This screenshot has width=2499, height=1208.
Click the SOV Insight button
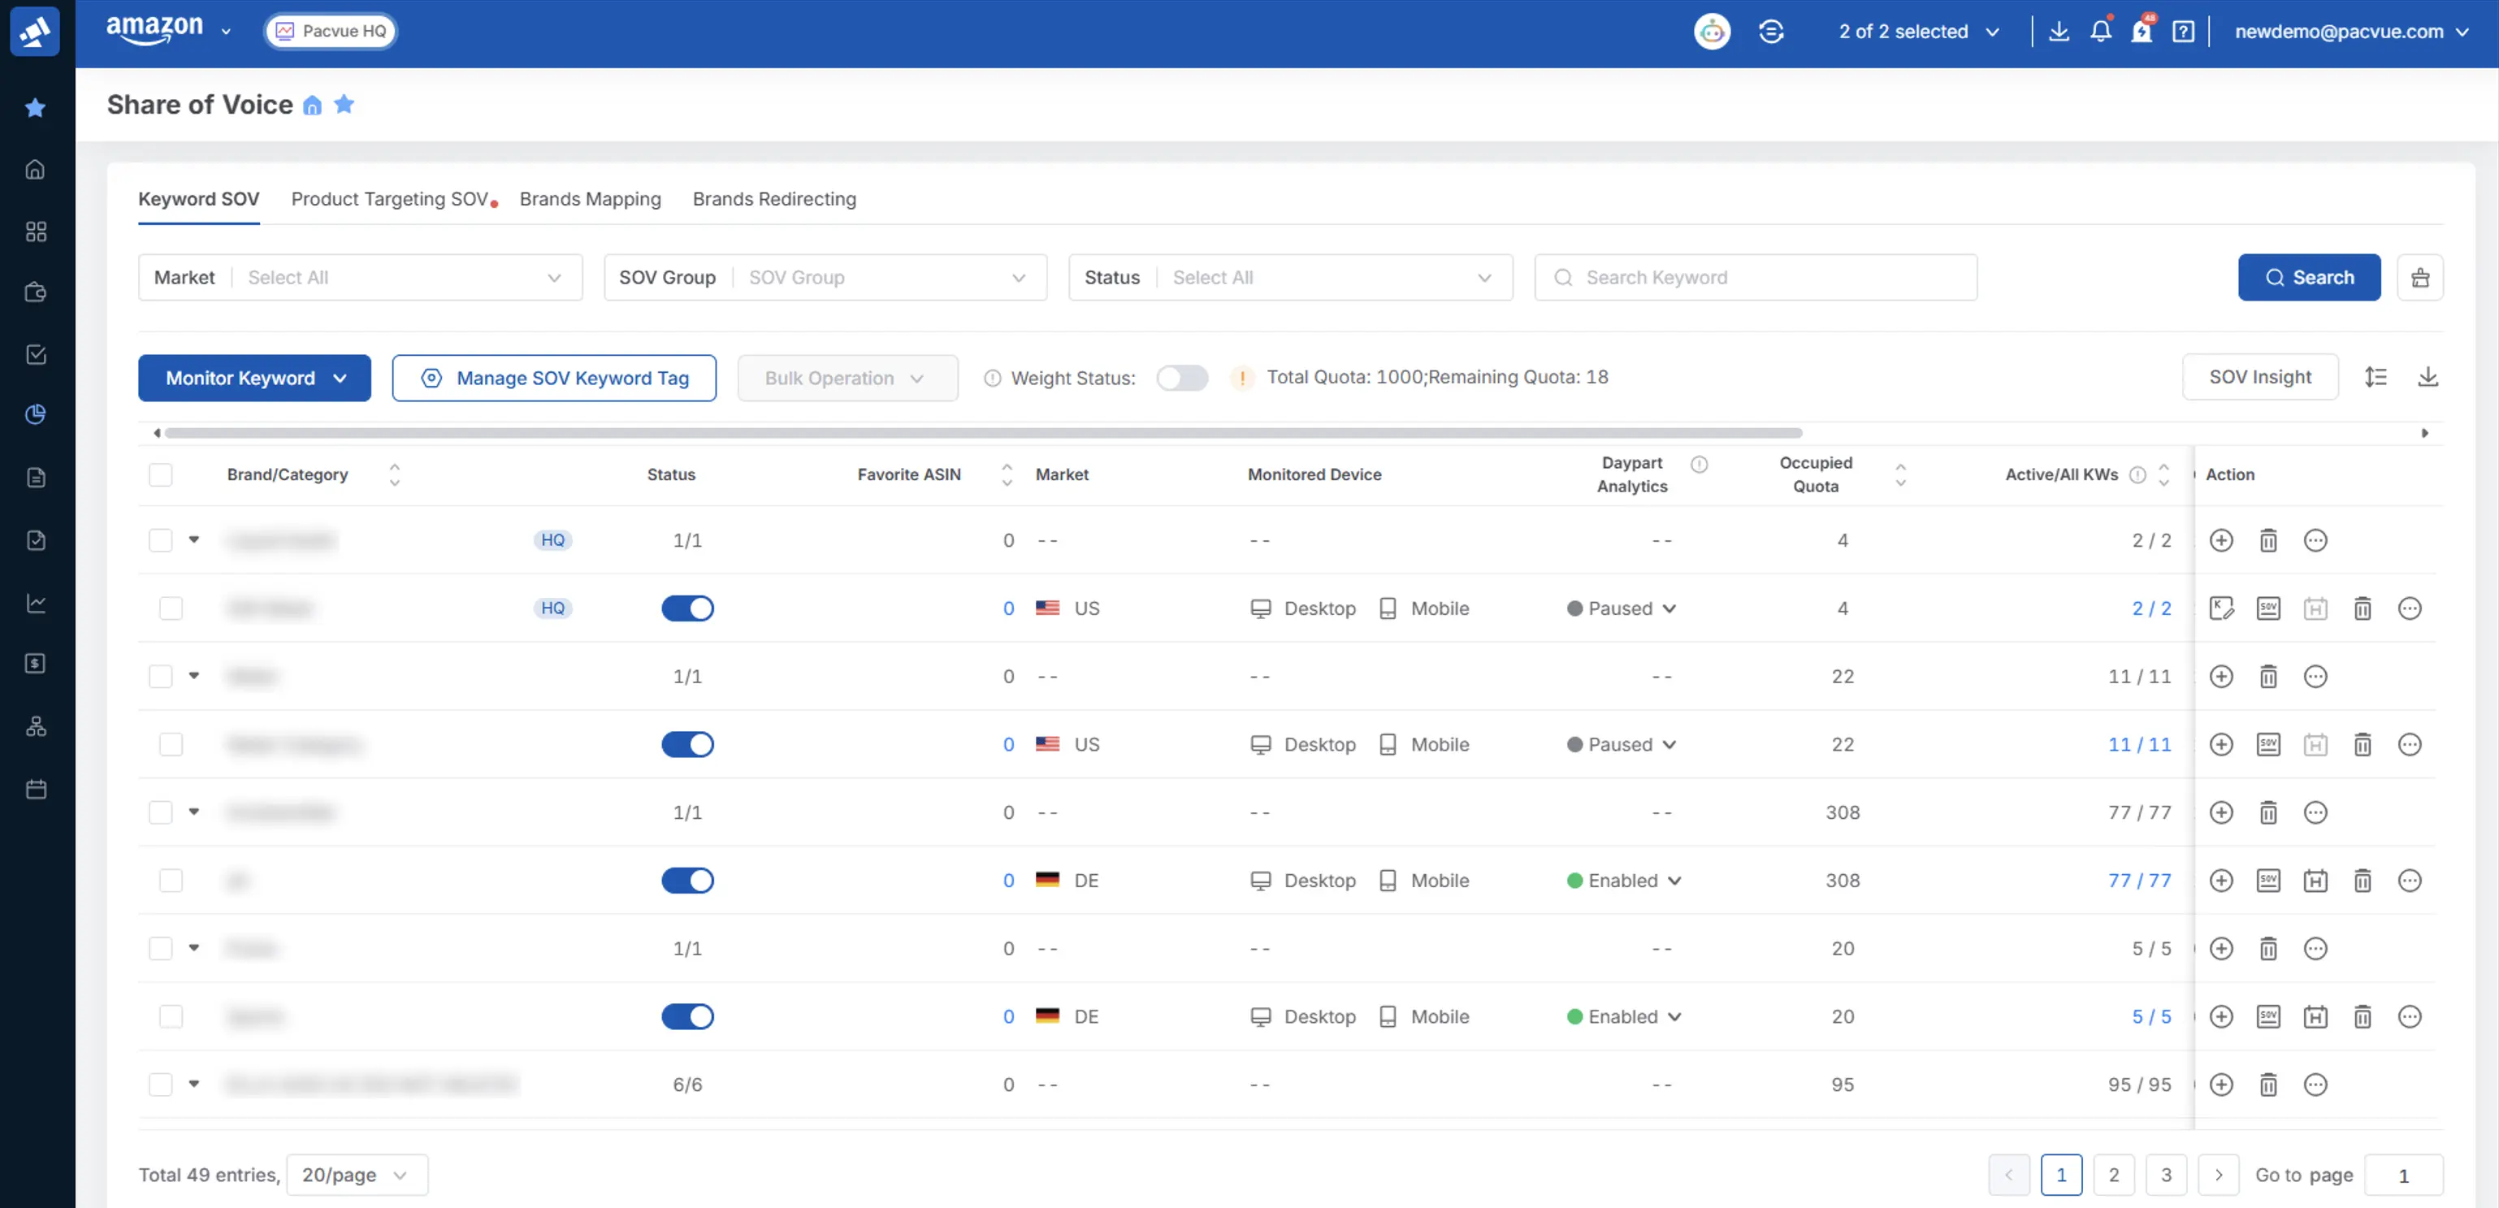[2259, 378]
